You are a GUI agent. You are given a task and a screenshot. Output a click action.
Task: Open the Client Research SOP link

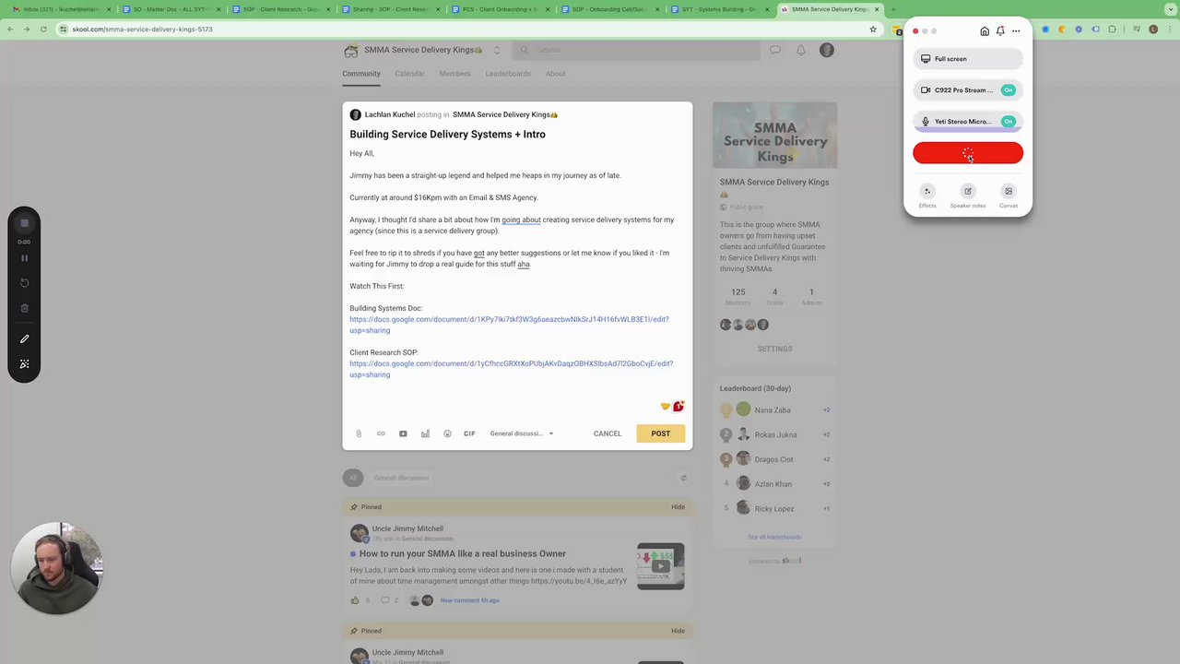pyautogui.click(x=511, y=369)
